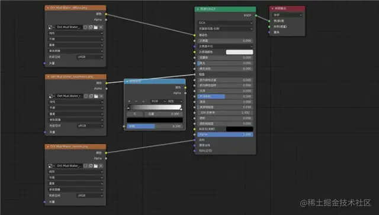Click the Alpha slider 1.000 in BSDF

(x=225, y=135)
